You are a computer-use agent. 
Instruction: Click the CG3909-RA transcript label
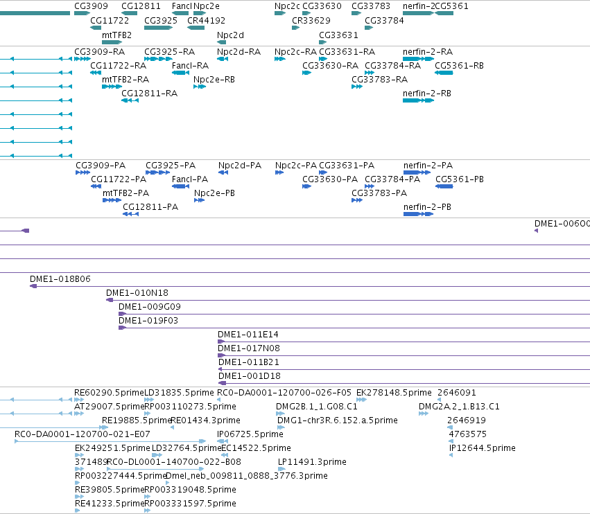click(x=99, y=51)
